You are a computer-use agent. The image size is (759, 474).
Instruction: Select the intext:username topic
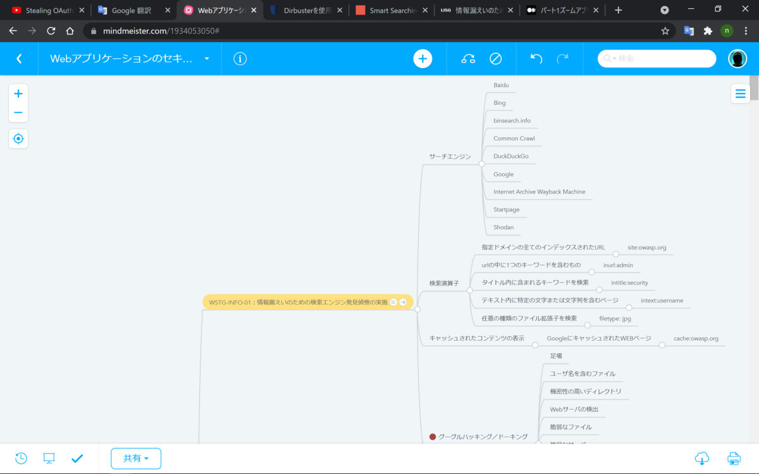tap(662, 301)
